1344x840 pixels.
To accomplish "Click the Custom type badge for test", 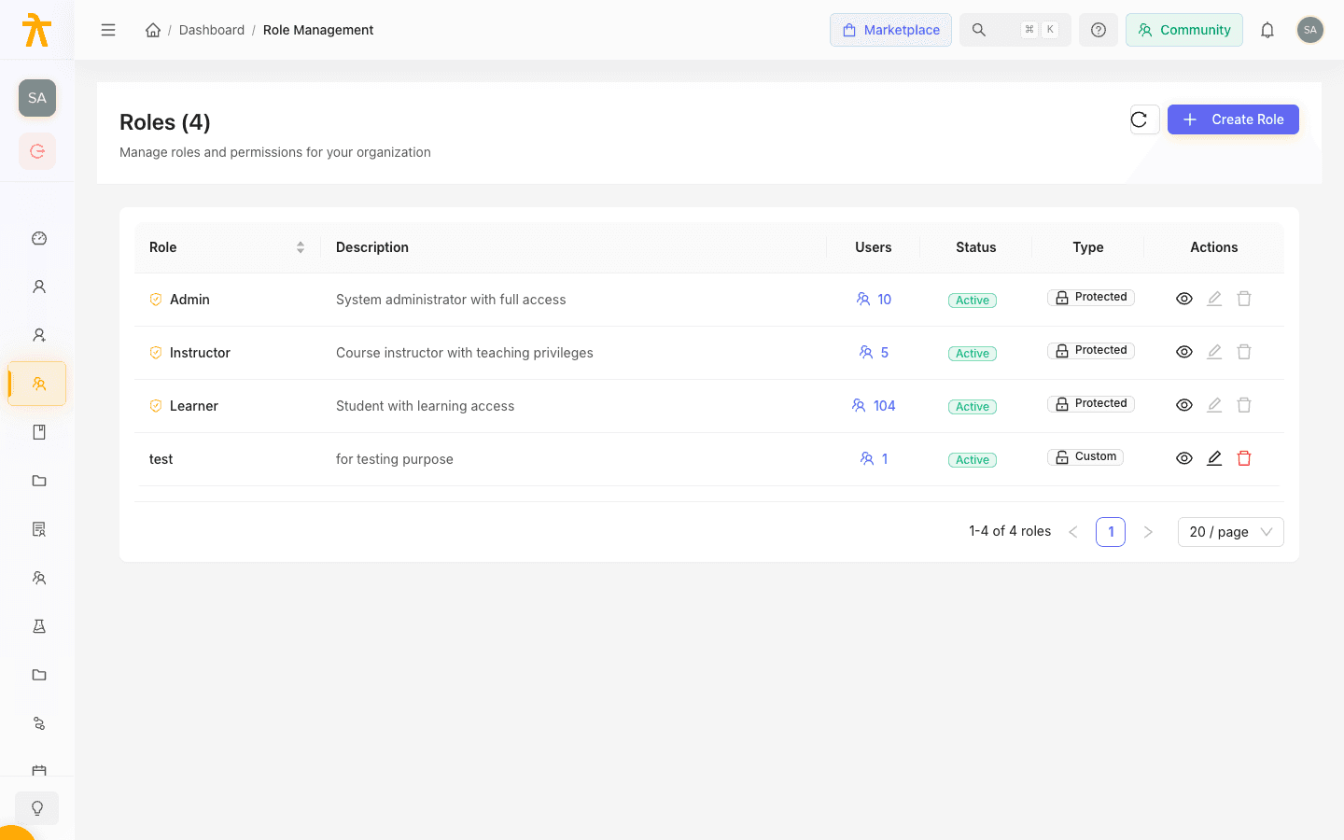I will pos(1085,457).
